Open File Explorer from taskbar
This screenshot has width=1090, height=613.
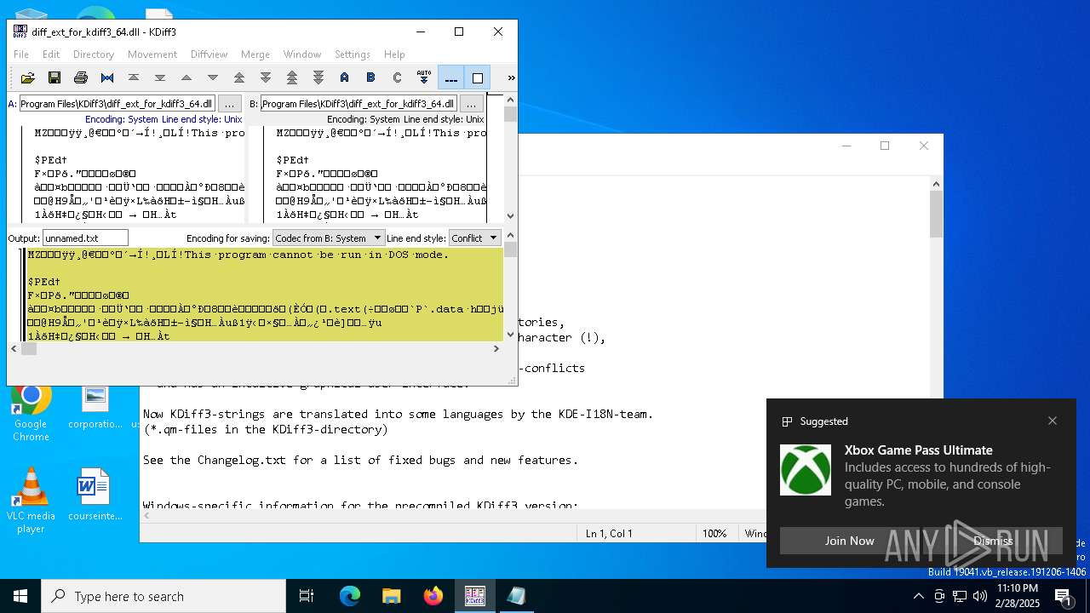(x=391, y=596)
